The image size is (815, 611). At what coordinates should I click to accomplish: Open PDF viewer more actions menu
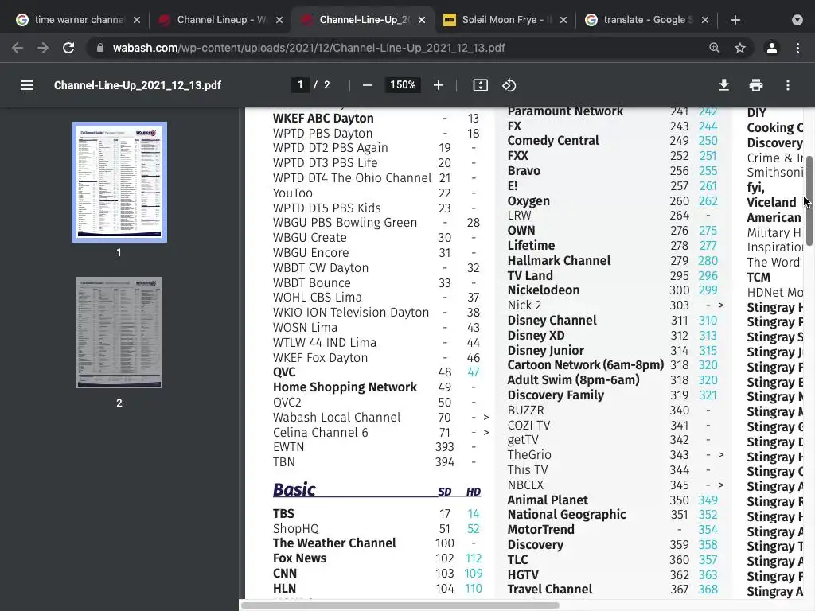click(788, 85)
